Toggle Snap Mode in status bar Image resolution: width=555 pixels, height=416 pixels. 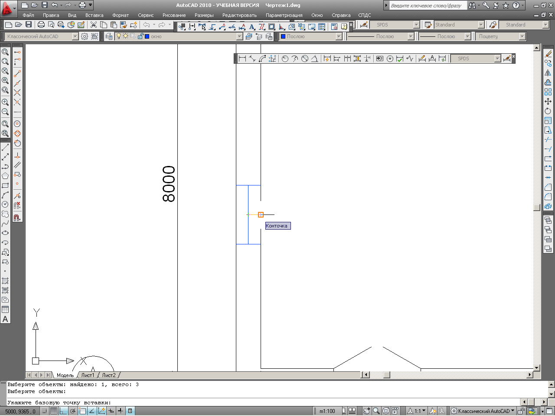point(44,411)
